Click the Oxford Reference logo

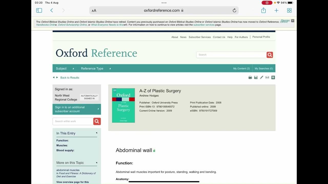click(96, 53)
